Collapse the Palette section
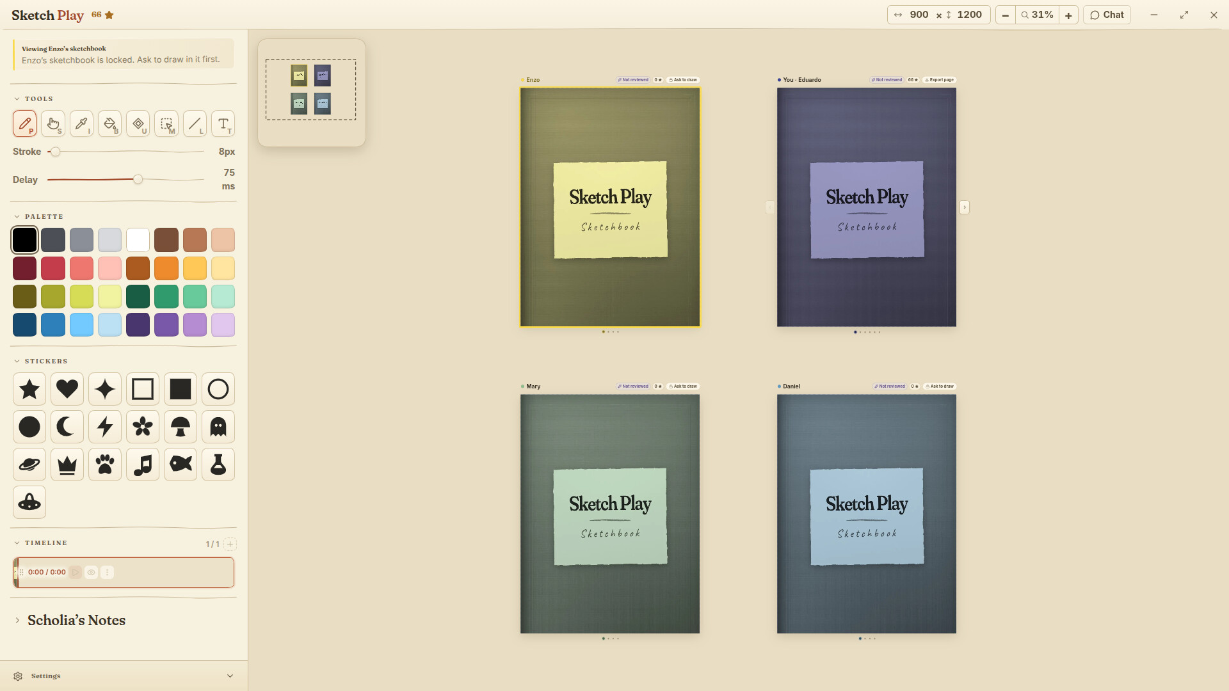Image resolution: width=1229 pixels, height=691 pixels. (17, 217)
